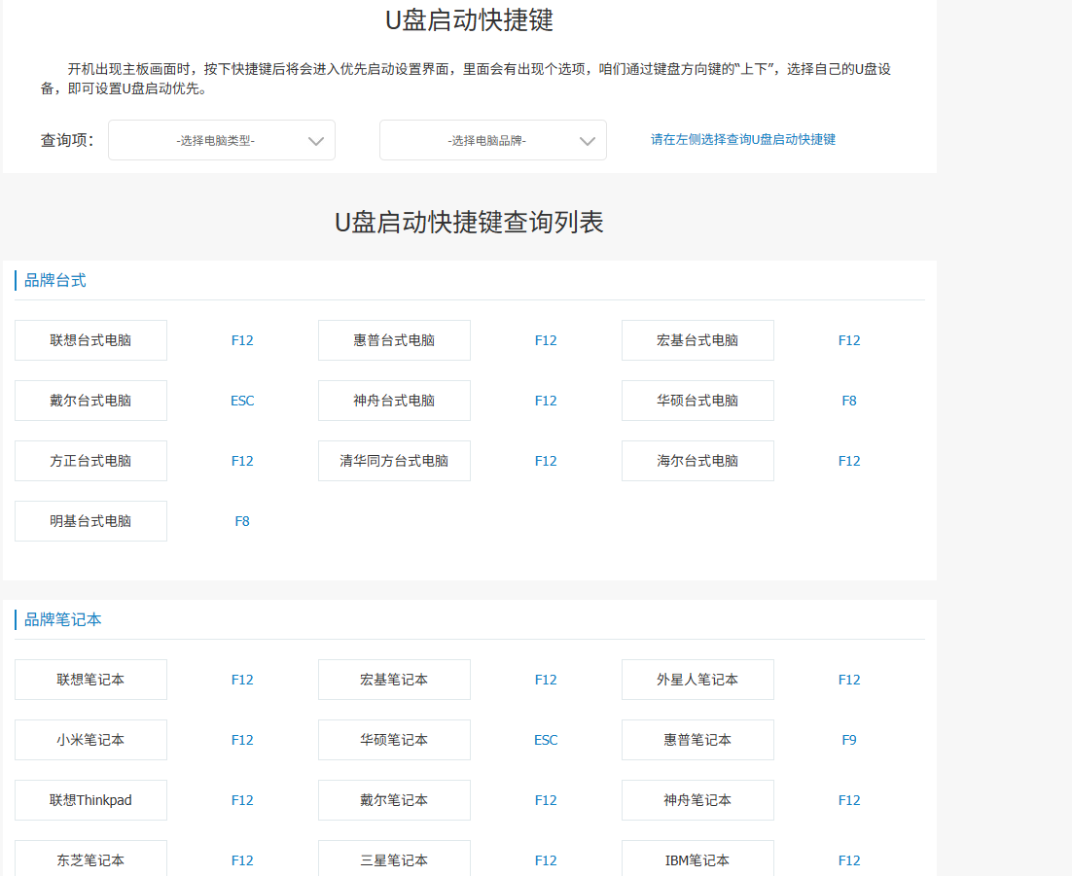Click F12 next to 外星人笔记本
Screen dimensions: 1072x876
849,680
